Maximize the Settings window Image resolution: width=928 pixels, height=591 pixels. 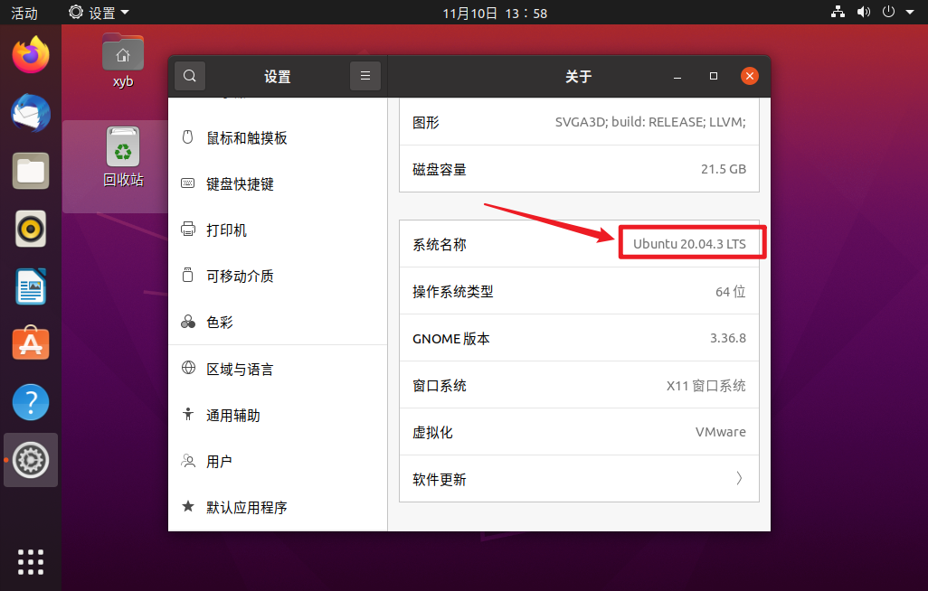[713, 76]
